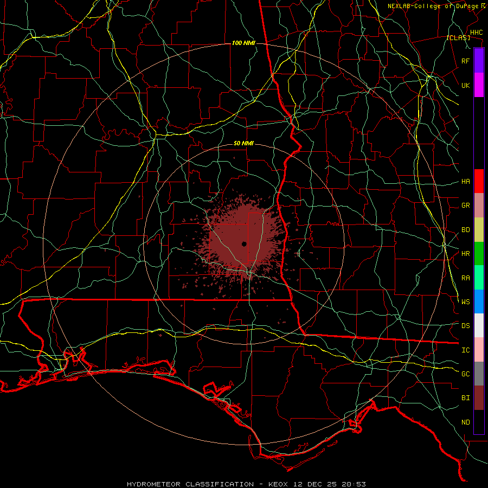This screenshot has width=488, height=488.
Task: Click the HHC legend title
Action: pos(477,33)
